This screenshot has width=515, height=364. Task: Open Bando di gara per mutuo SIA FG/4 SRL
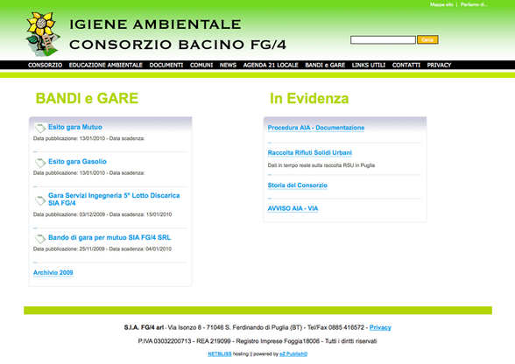pos(109,237)
